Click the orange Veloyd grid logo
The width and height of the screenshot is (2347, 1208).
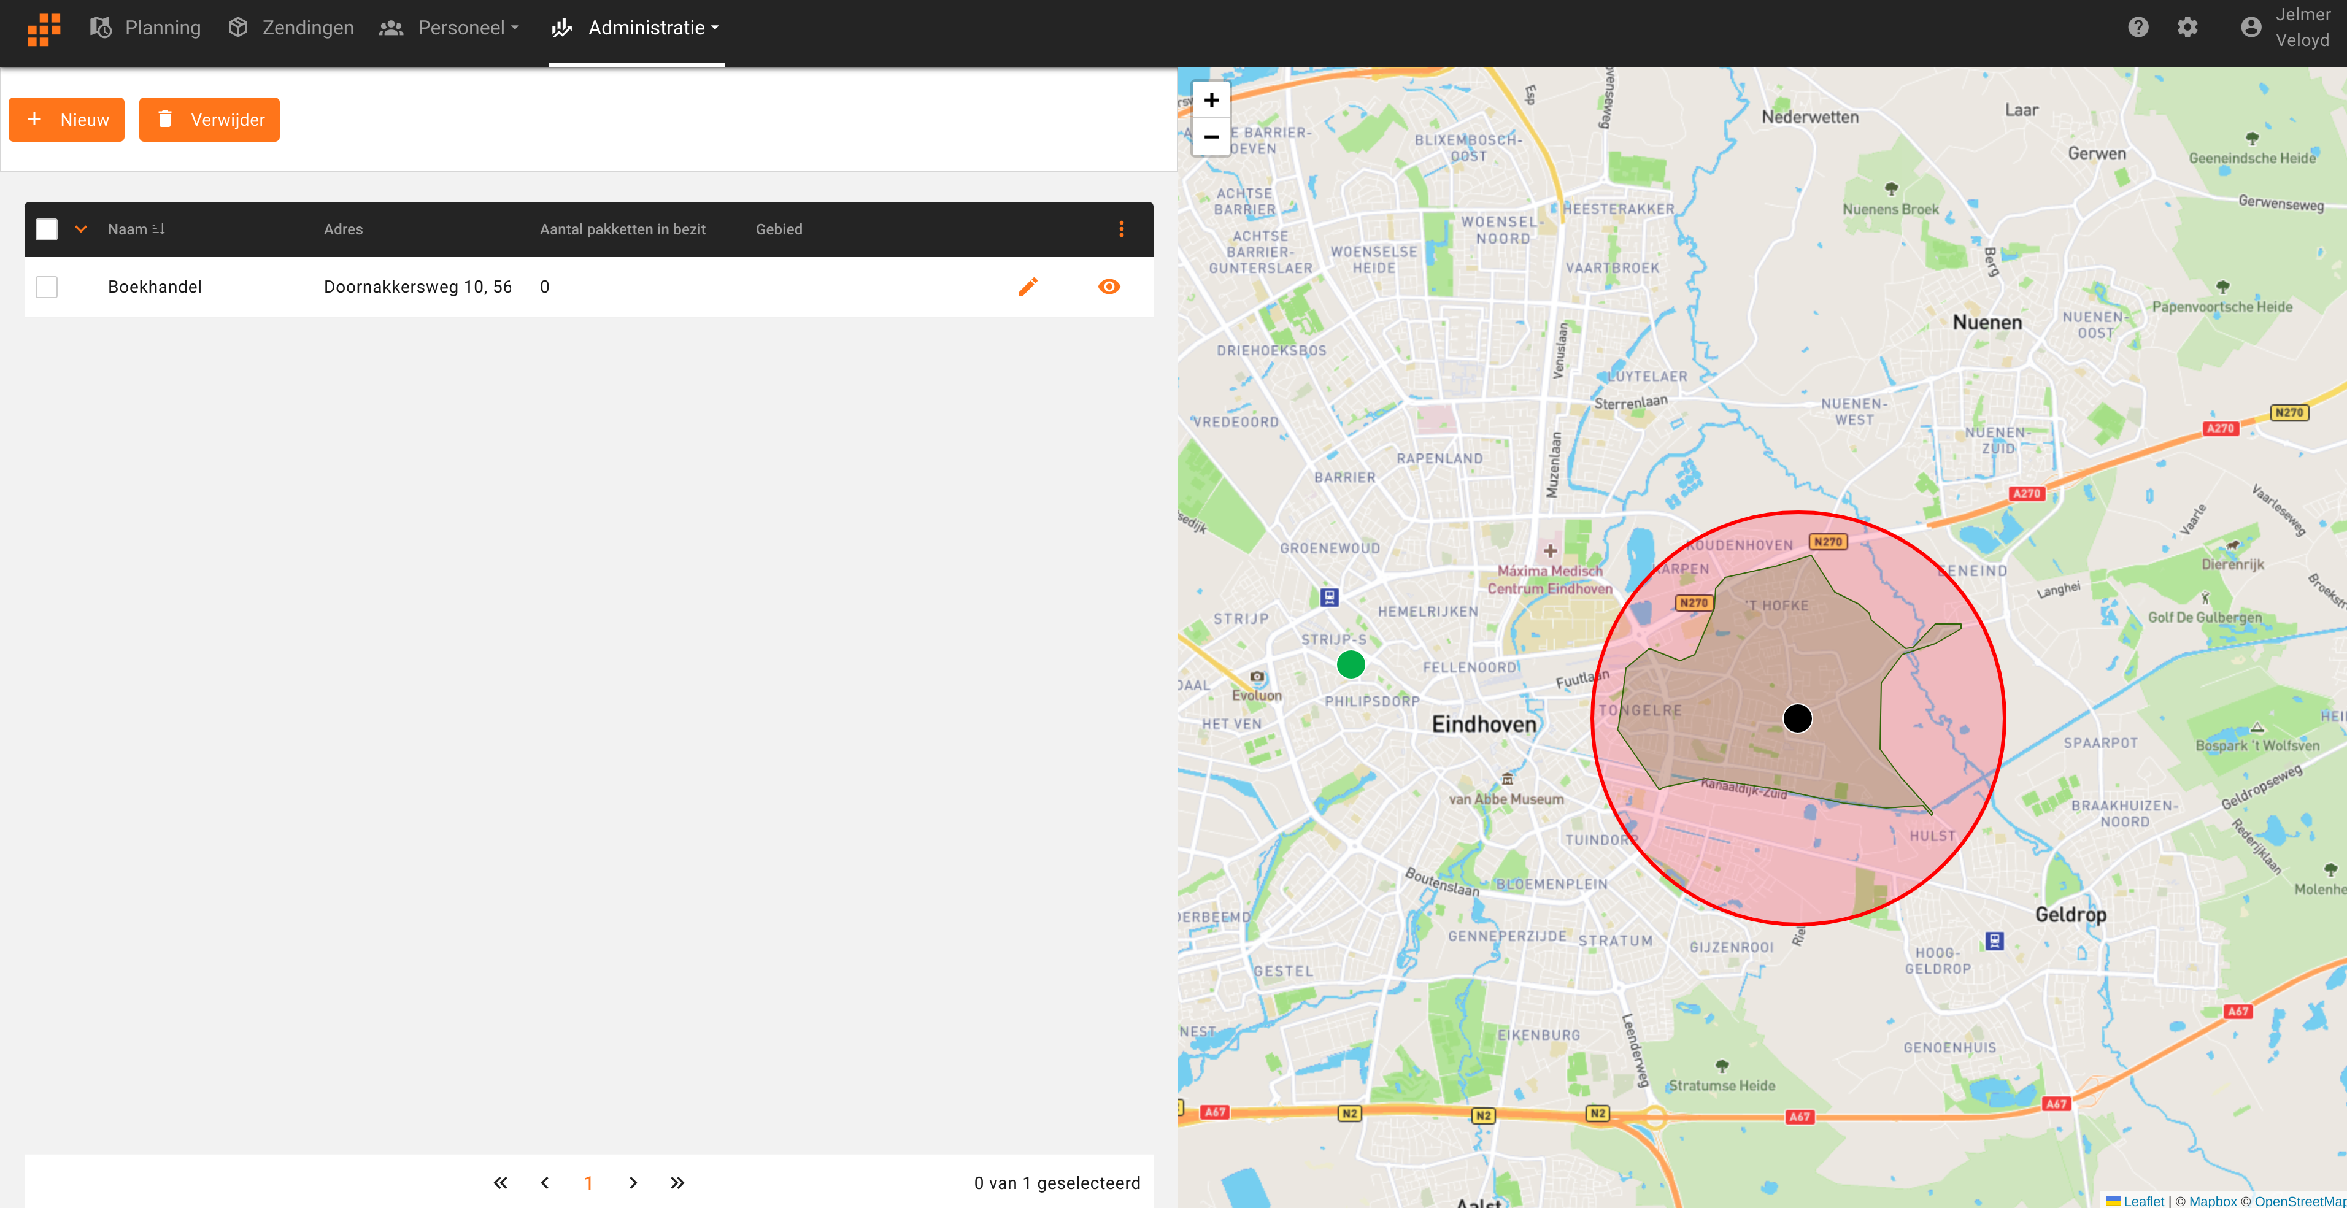coord(44,28)
